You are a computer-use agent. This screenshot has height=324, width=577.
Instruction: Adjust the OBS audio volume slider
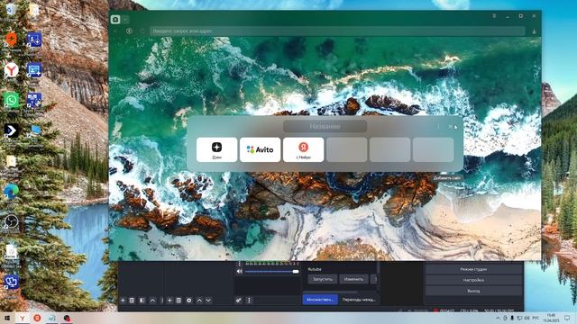tap(272, 272)
